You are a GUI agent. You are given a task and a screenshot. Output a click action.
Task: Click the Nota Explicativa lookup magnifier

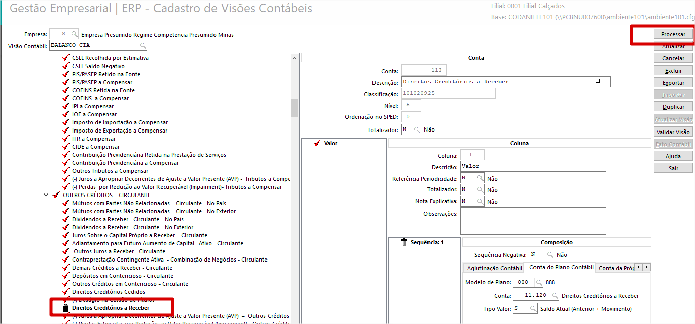pyautogui.click(x=479, y=202)
